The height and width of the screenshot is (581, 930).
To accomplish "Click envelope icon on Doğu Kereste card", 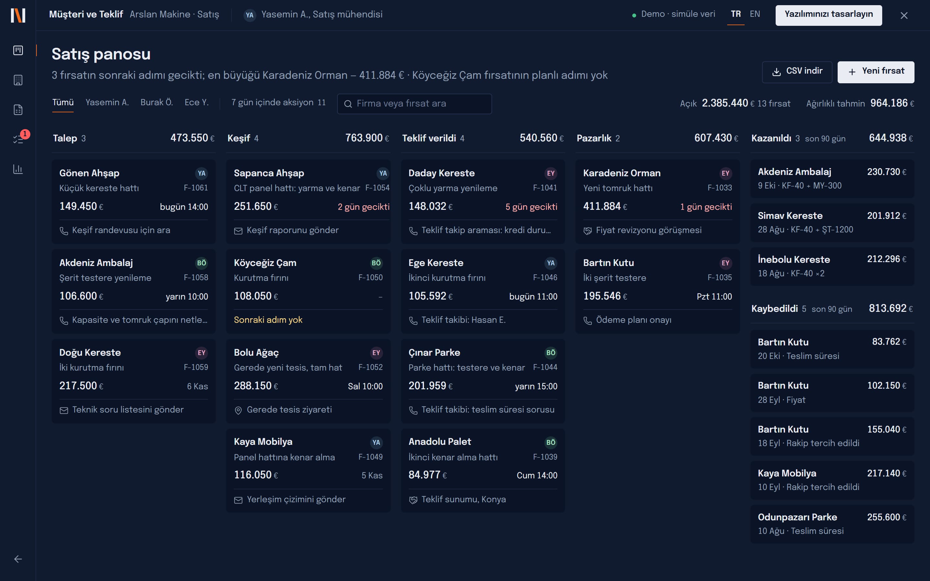I will 64,410.
